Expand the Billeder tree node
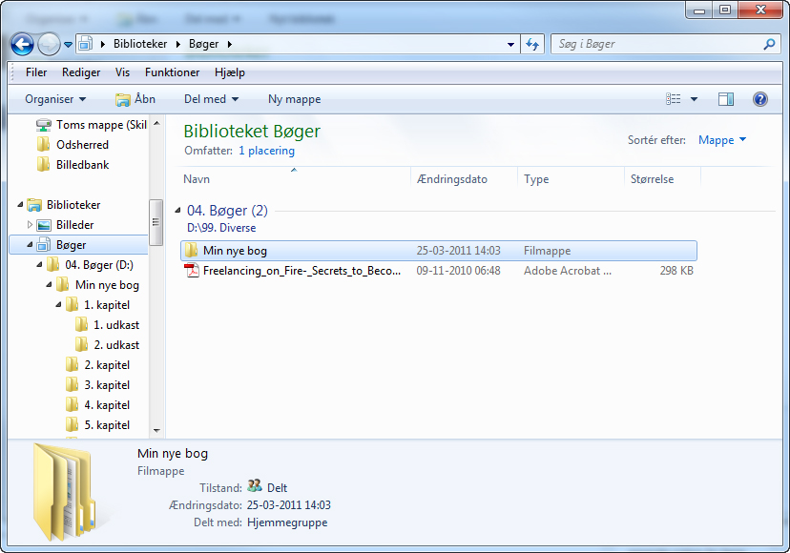Screen dimensions: 790x553 click(x=30, y=225)
